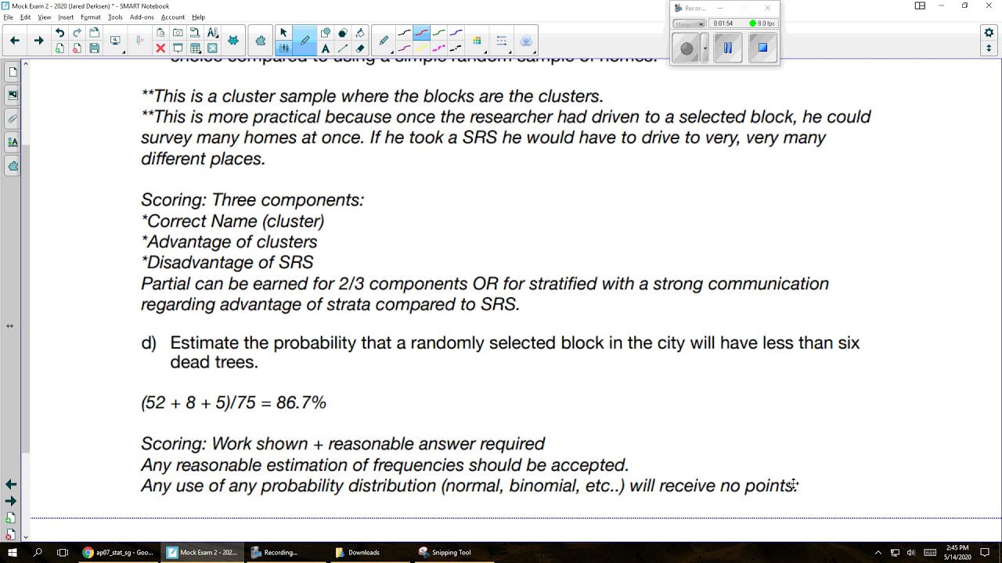Choose the green pen style
This screenshot has height=563, width=1002.
click(x=438, y=33)
